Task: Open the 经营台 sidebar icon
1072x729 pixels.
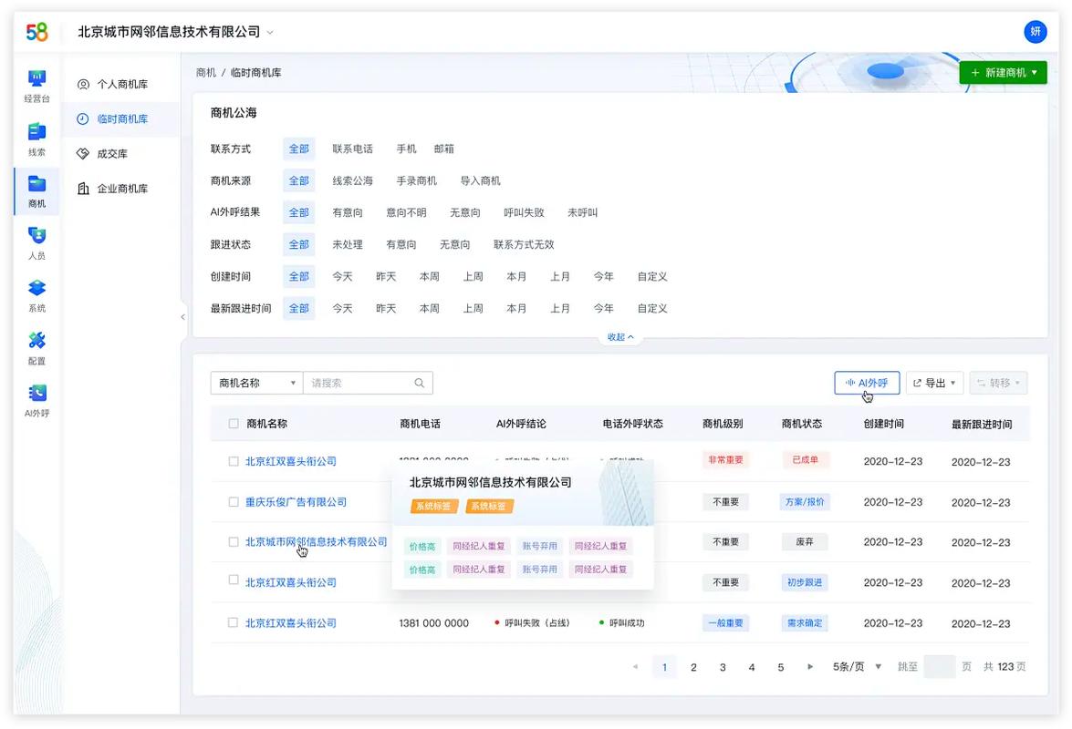Action: 36,77
